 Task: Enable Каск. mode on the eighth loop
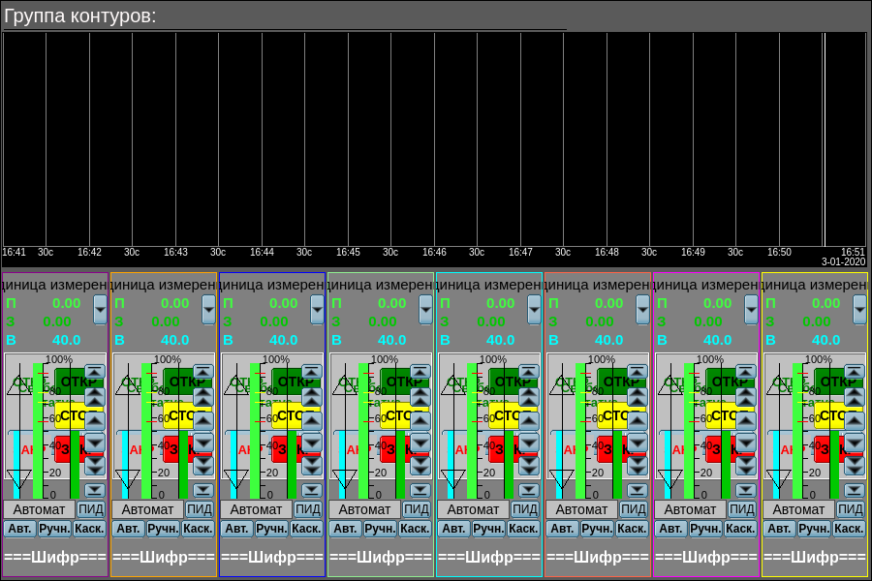click(849, 529)
